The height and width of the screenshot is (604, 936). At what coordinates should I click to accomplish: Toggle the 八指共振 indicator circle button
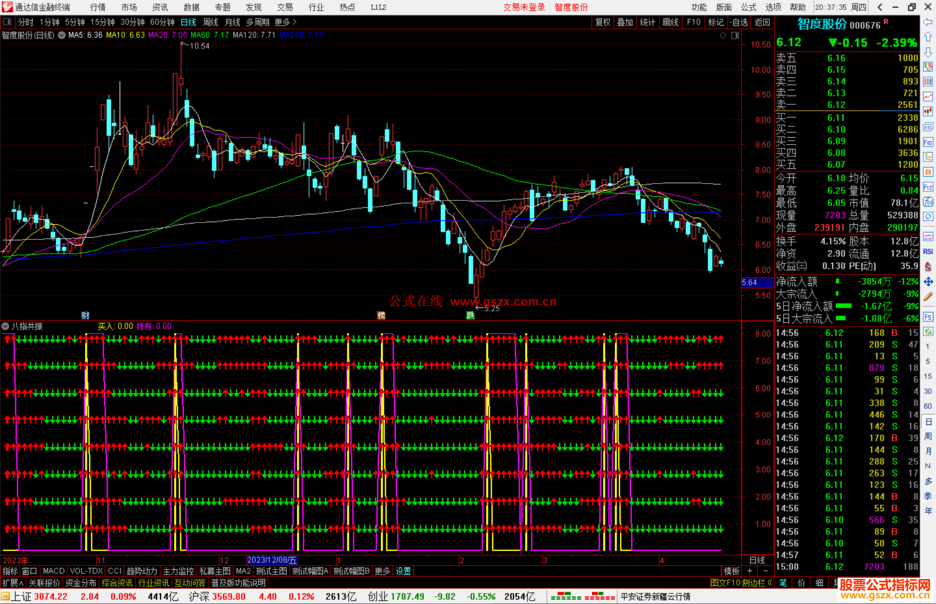pos(5,326)
